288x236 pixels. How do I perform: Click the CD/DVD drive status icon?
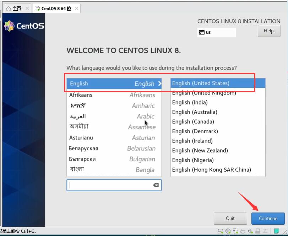point(228,231)
